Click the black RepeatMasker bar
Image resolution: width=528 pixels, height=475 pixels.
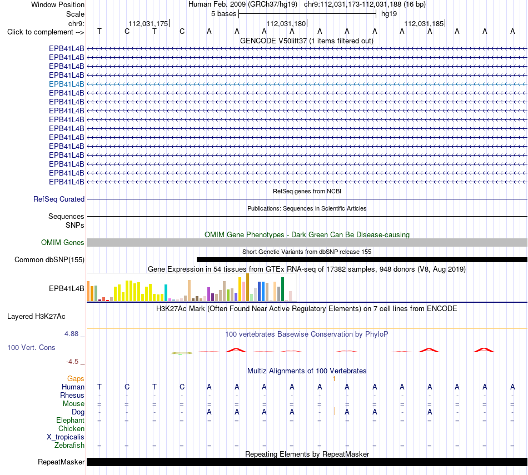pyautogui.click(x=307, y=462)
